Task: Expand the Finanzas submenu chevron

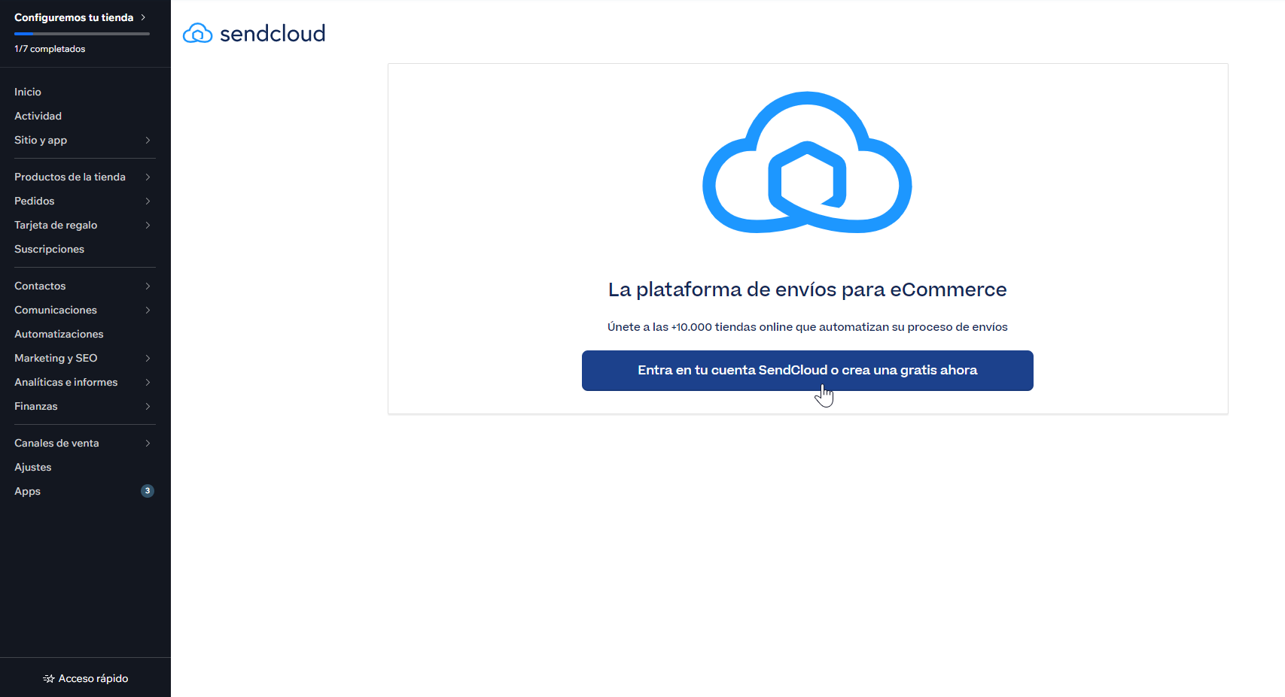Action: point(148,407)
